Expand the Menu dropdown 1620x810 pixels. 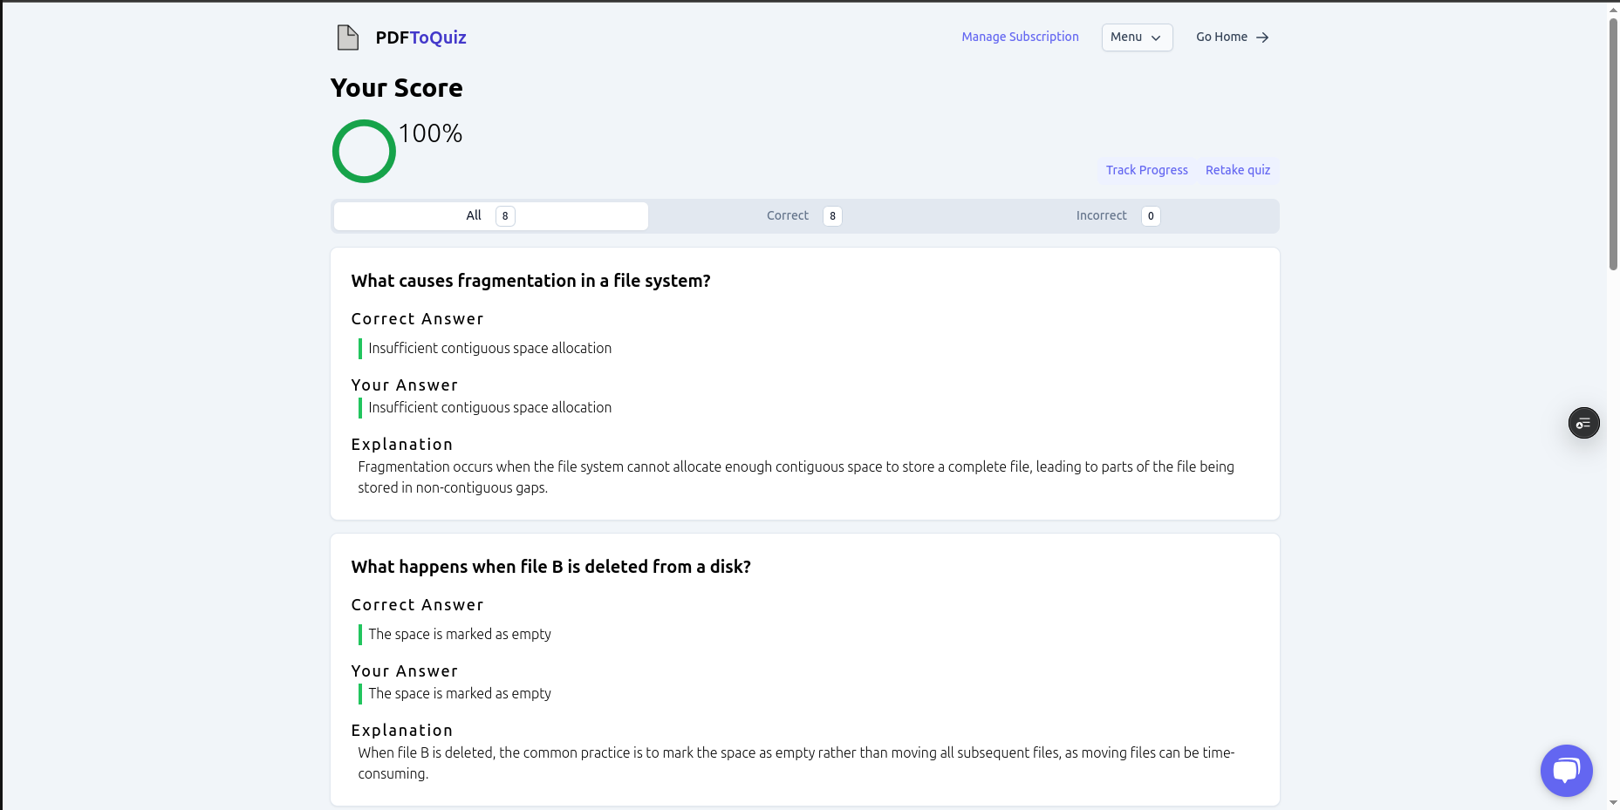[1136, 37]
